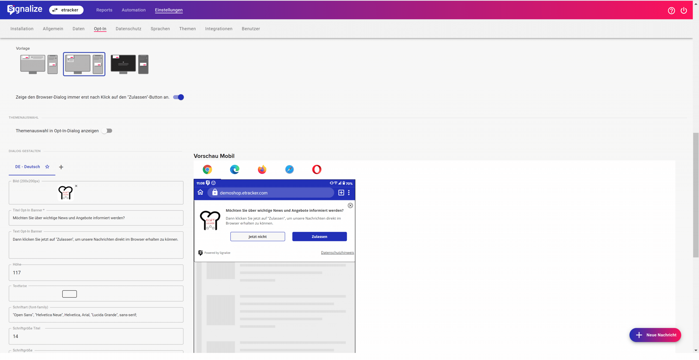Switch to the Sprachen tab
699x360 pixels.
[x=160, y=29]
